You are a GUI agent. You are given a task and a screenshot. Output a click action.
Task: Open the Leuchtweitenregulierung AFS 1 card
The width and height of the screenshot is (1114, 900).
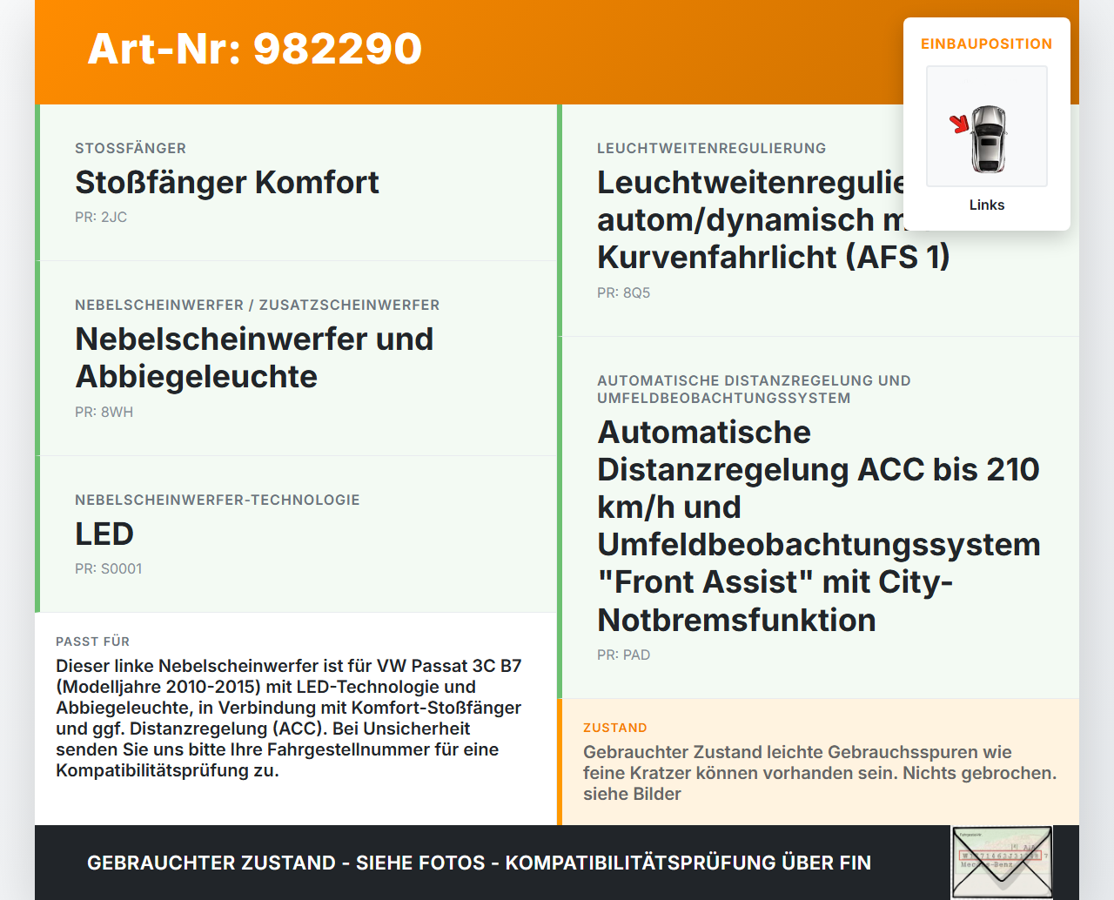click(x=818, y=219)
